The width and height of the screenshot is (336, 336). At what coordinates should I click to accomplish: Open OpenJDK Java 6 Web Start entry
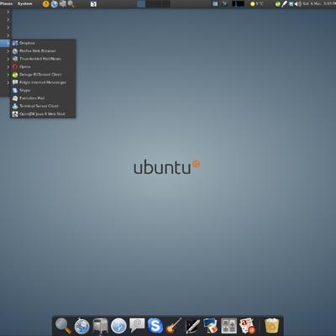click(x=43, y=114)
